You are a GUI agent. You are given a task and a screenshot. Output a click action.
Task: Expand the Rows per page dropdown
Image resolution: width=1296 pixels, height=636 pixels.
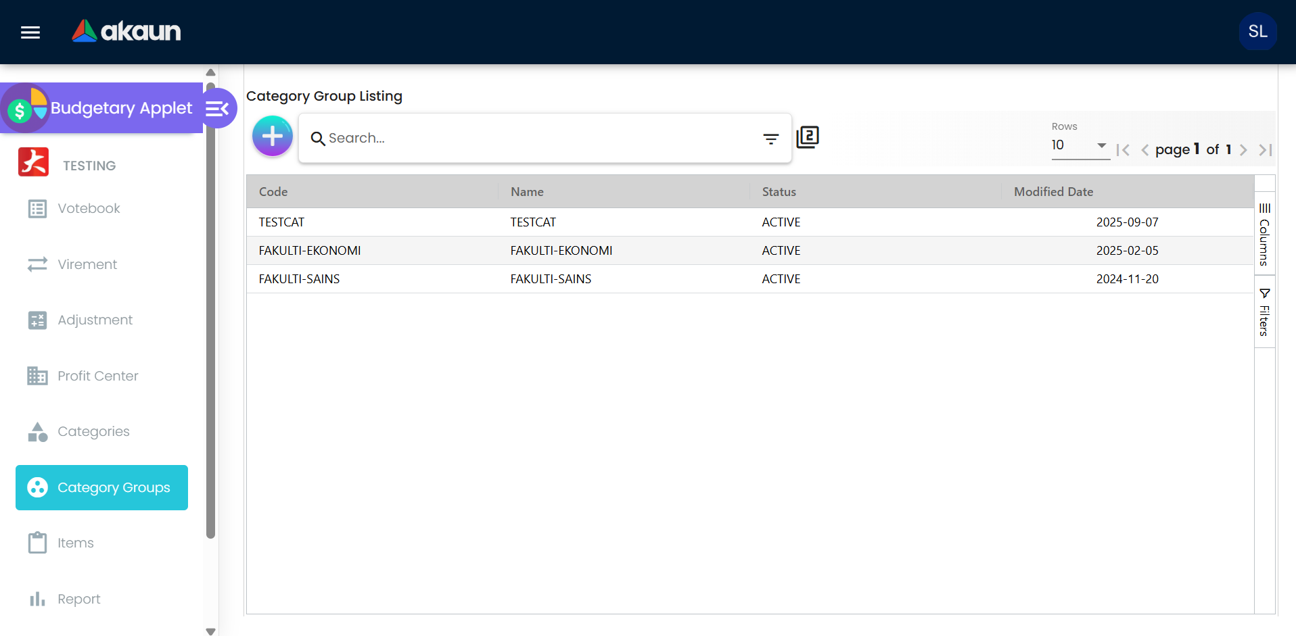(1080, 145)
